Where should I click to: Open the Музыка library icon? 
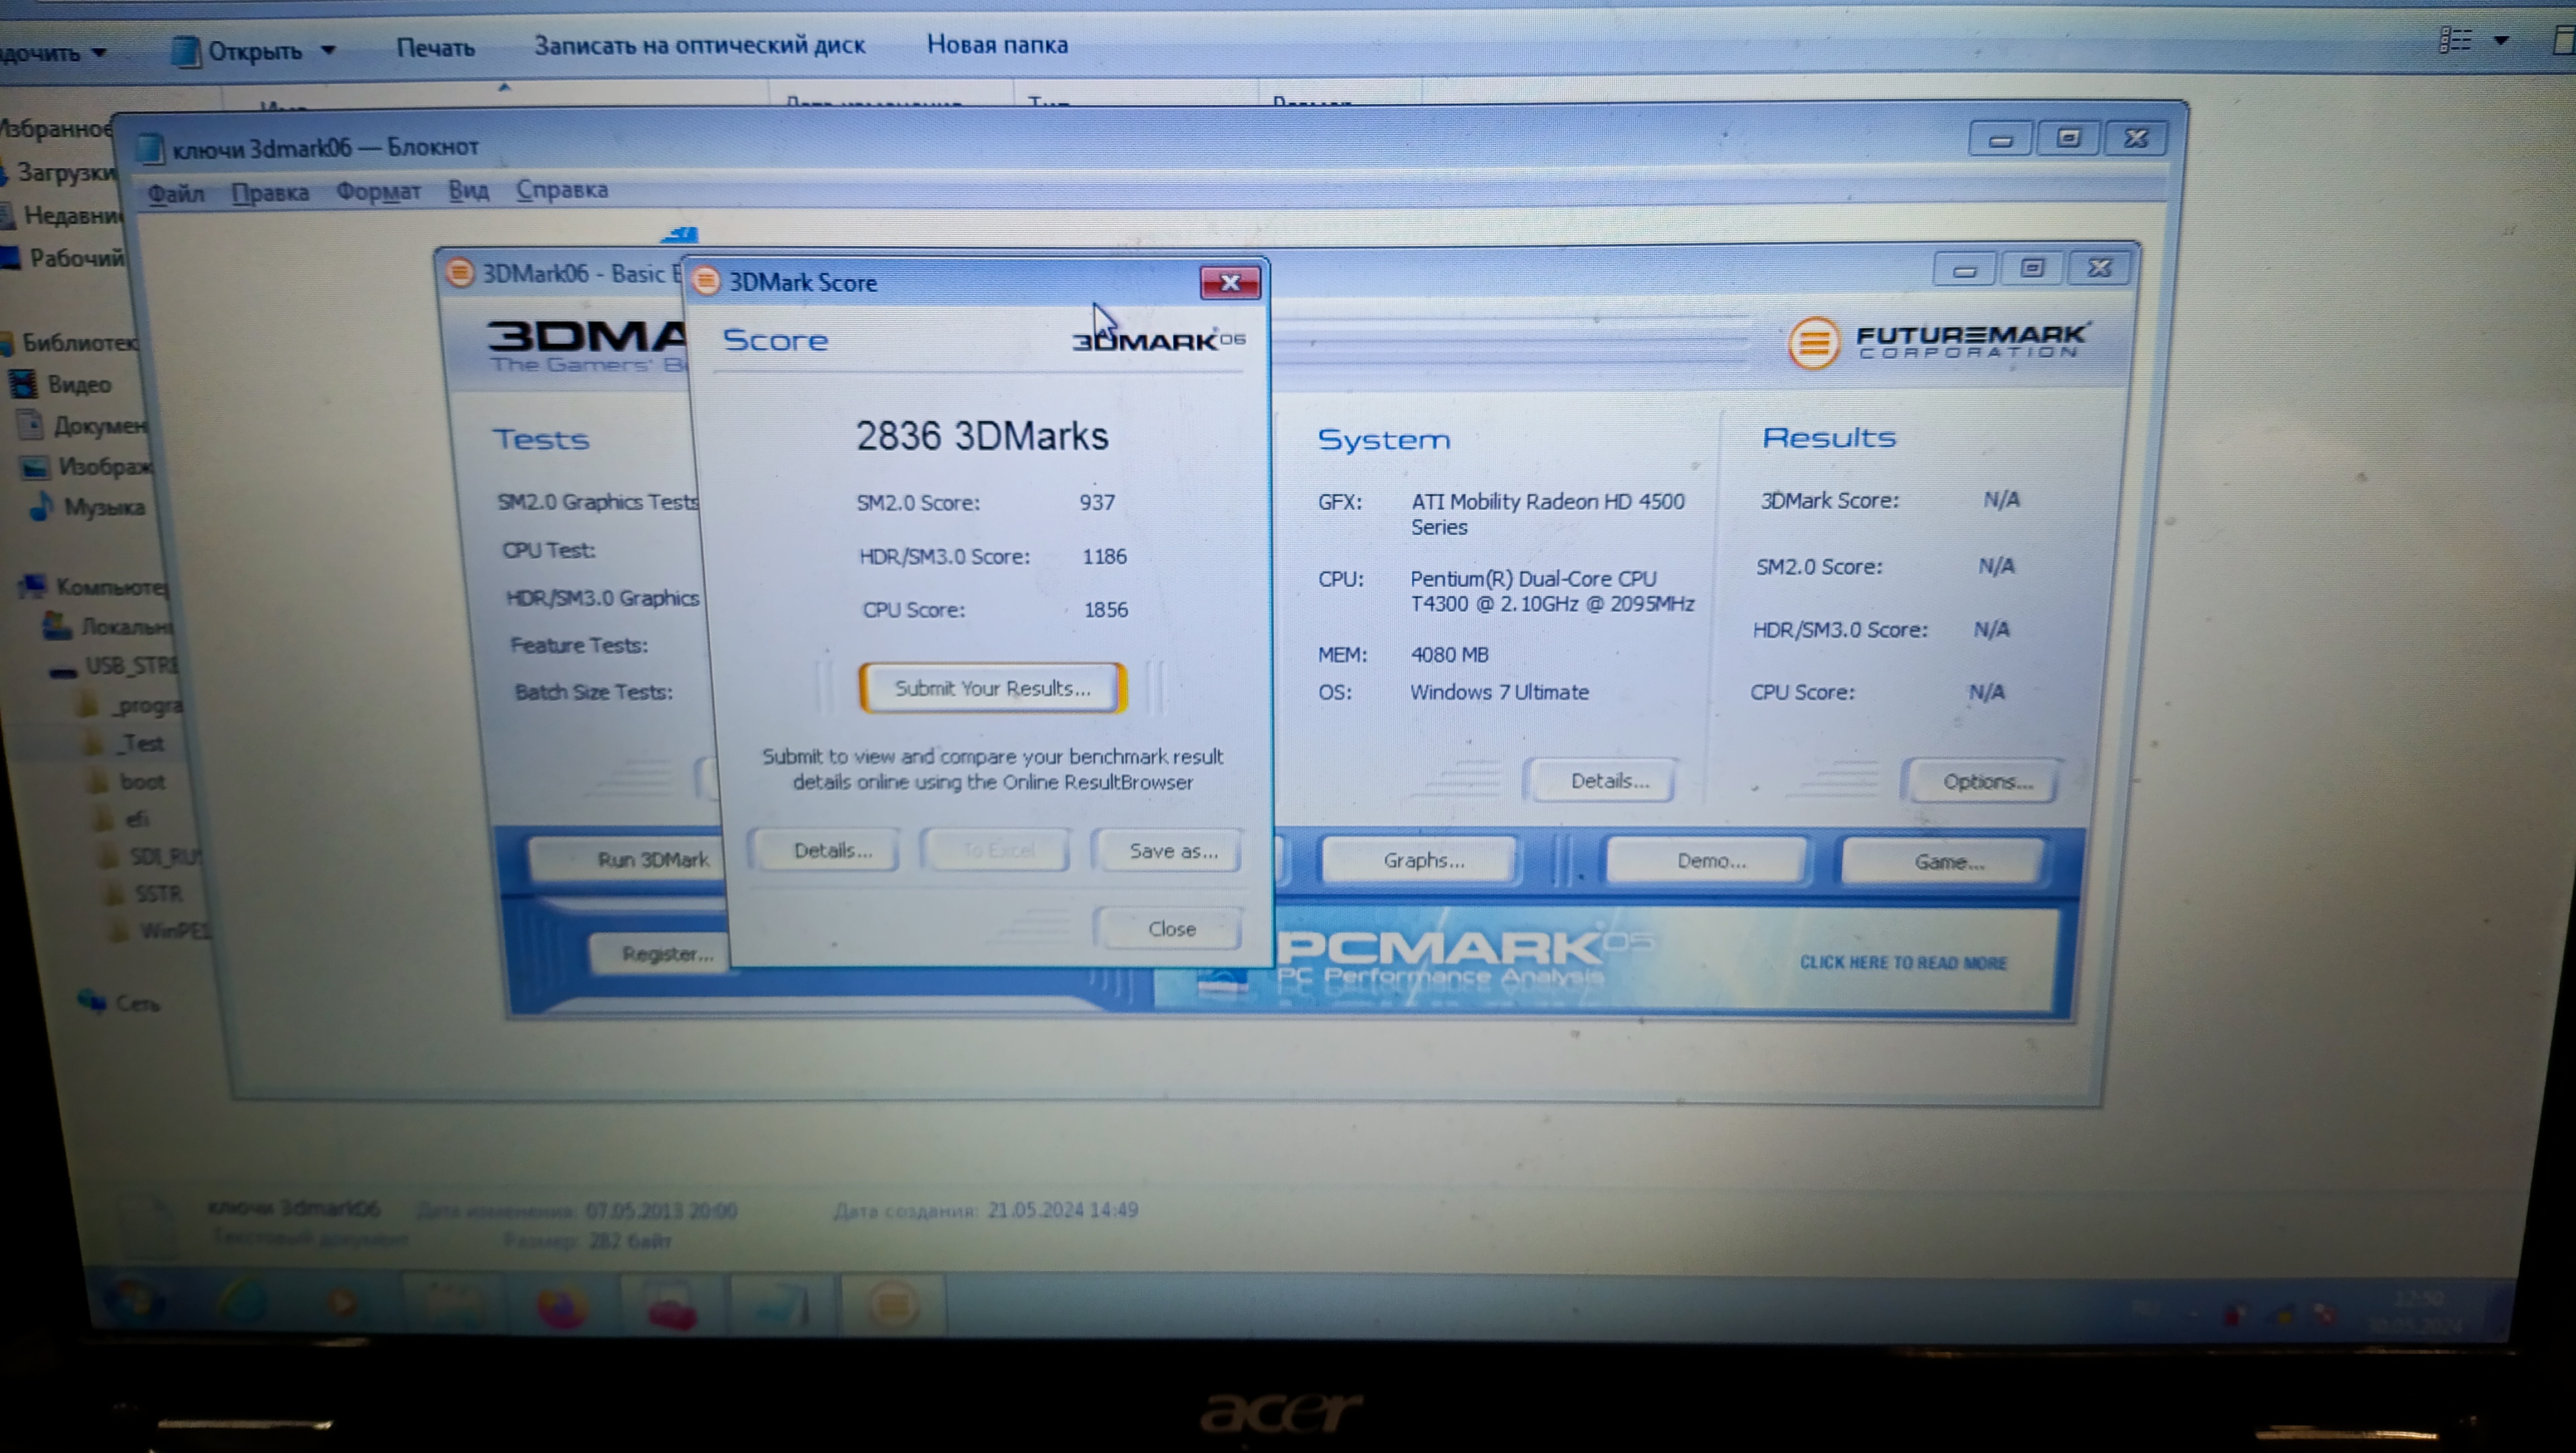[x=40, y=507]
